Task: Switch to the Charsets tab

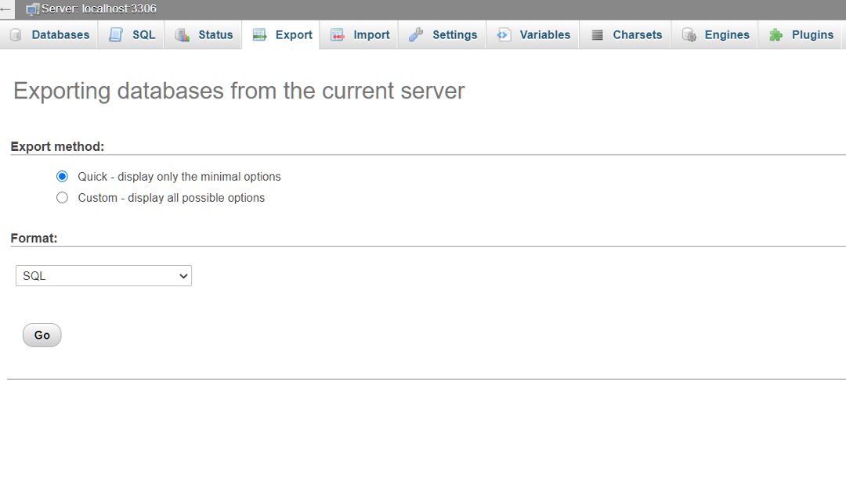Action: pyautogui.click(x=597, y=34)
